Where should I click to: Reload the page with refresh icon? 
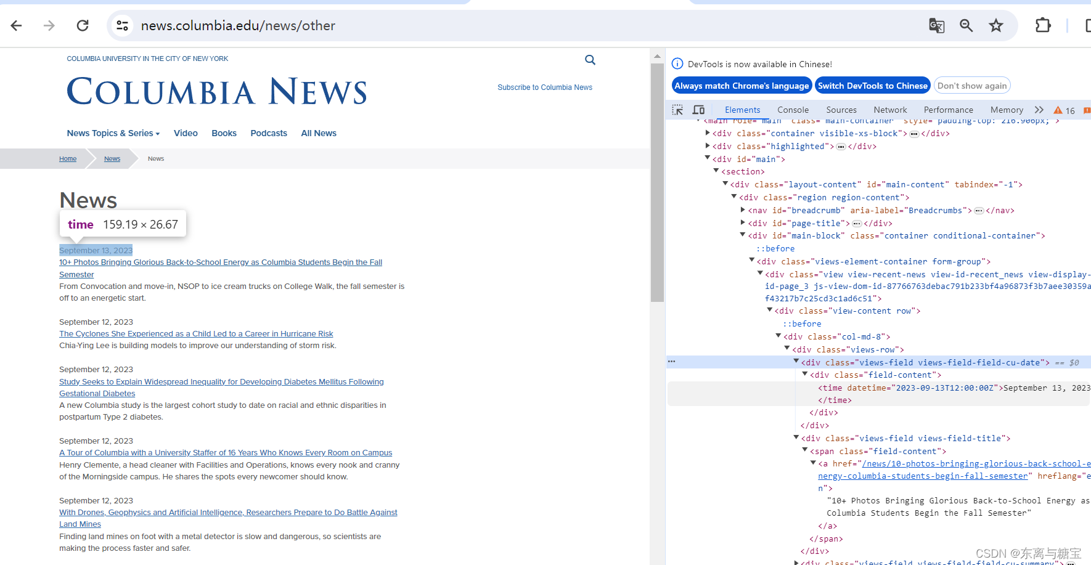coord(83,25)
